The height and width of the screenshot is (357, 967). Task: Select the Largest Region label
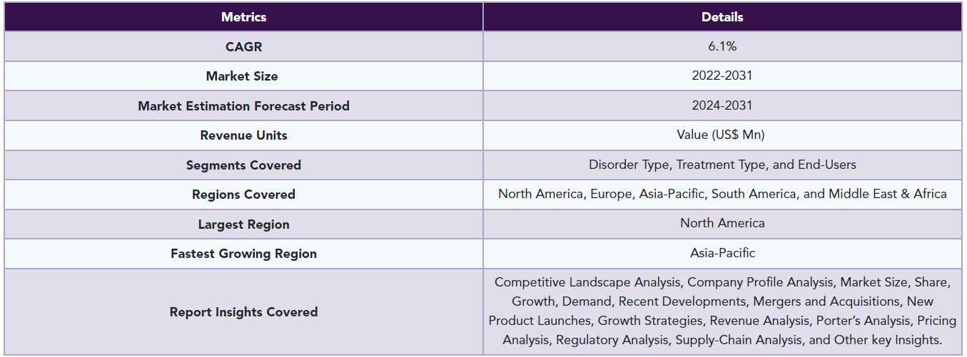(243, 224)
